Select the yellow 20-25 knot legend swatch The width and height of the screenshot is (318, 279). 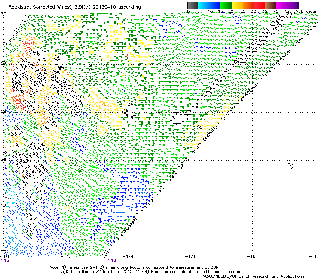pyautogui.click(x=237, y=5)
